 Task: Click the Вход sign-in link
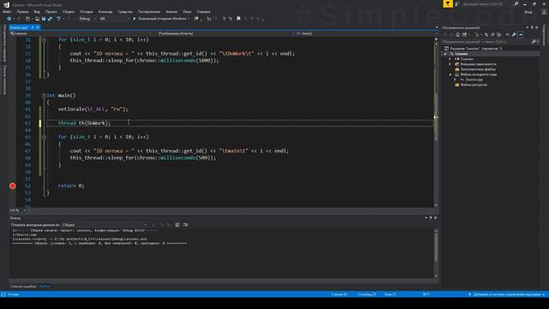528,11
